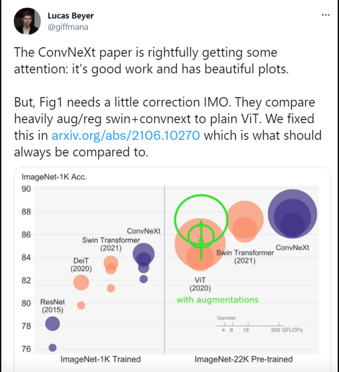Click the ViT (2020) chart label

(200, 284)
